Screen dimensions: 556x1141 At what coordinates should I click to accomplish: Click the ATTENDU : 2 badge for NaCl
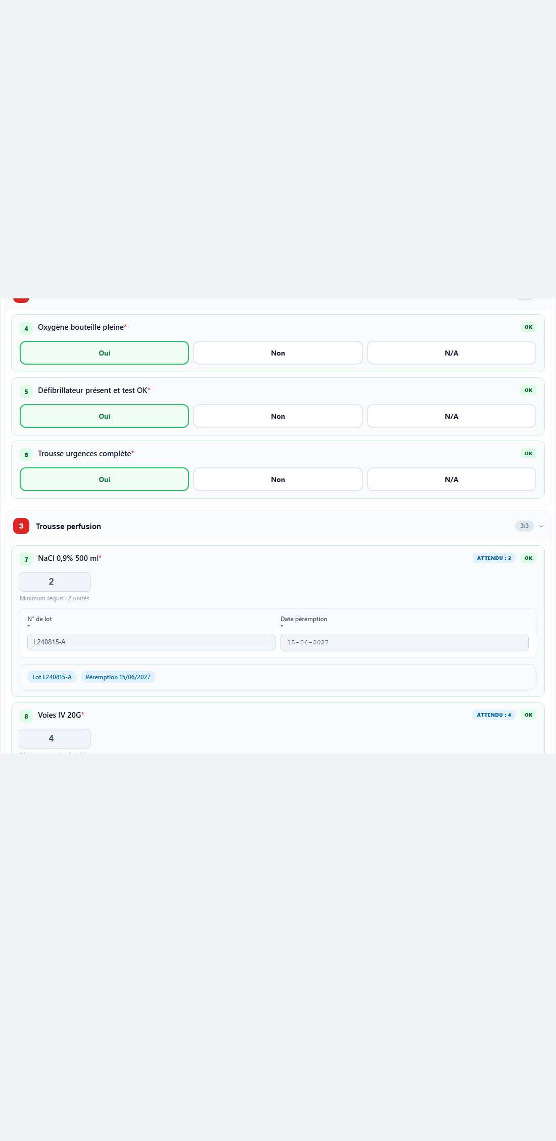(494, 558)
